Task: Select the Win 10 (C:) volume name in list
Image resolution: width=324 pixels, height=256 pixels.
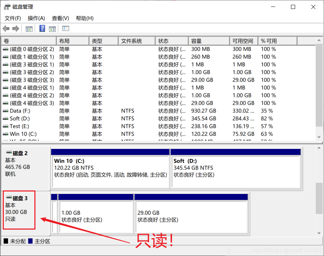Action: (x=23, y=134)
